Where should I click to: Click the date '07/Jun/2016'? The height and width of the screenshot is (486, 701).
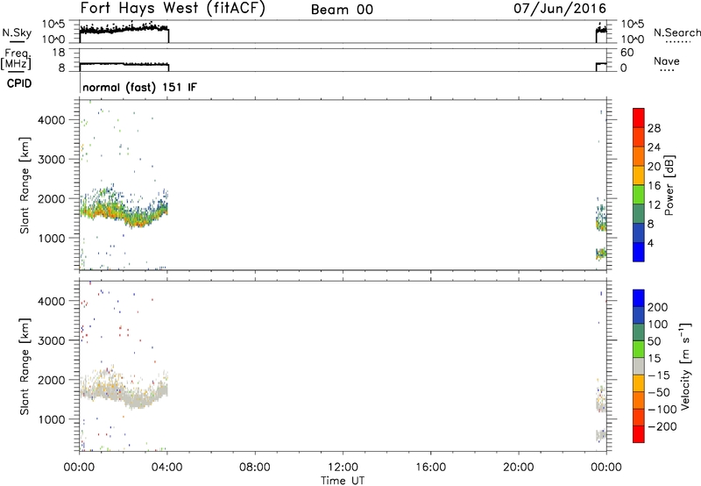coord(560,9)
